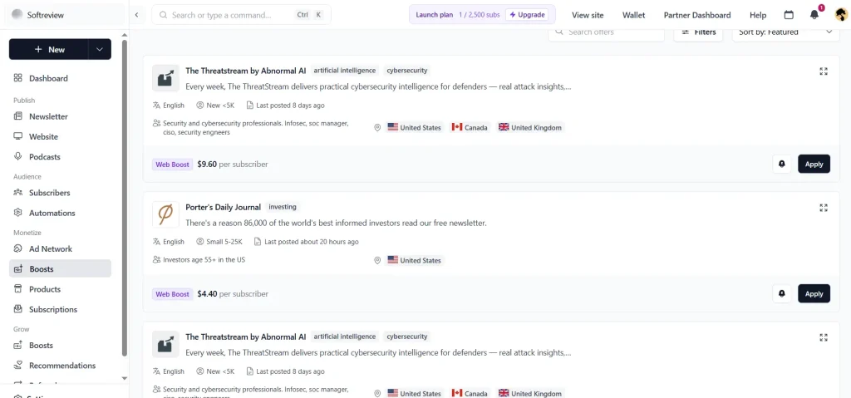Expand the Porter's Daily Journal offer card
Viewport: 851px width, 398px height.
(x=824, y=208)
